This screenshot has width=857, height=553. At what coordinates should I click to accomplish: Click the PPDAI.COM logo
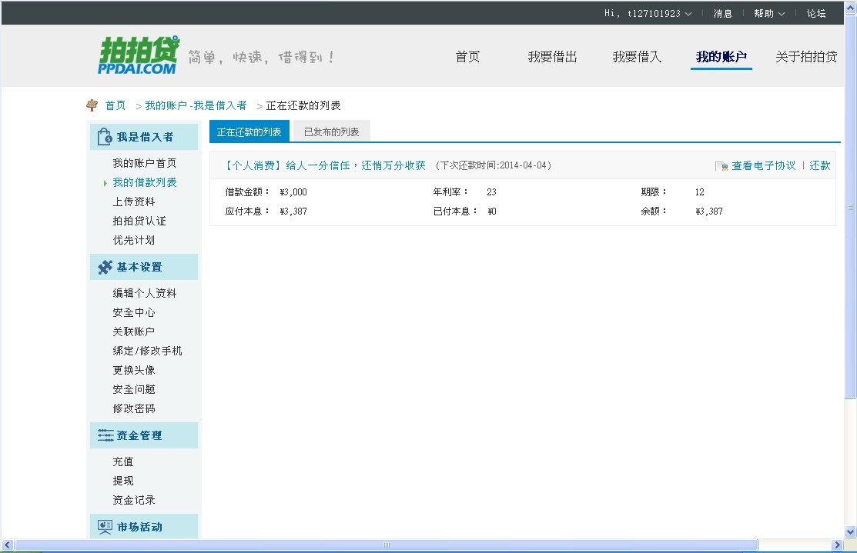click(139, 55)
